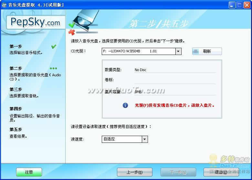Click the 下一步(N) next button
This screenshot has height=180, width=252.
coord(178,172)
